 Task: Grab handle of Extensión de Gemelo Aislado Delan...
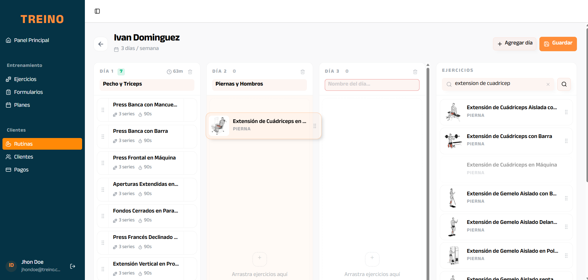click(x=566, y=227)
